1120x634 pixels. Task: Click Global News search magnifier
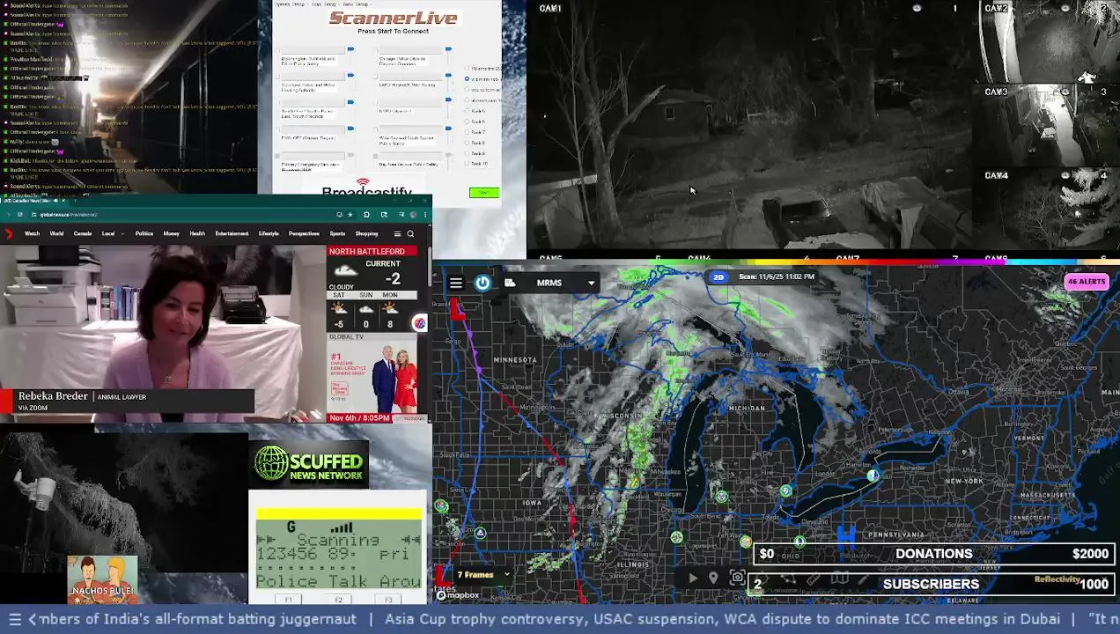click(410, 234)
